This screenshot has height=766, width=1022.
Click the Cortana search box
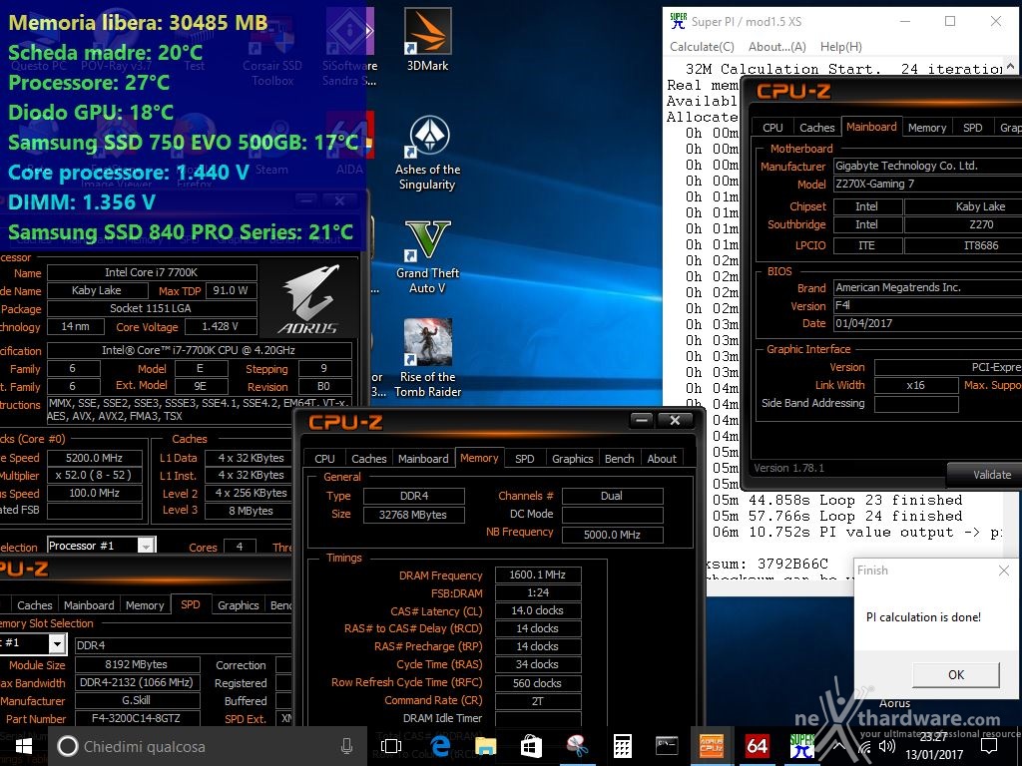[208, 746]
